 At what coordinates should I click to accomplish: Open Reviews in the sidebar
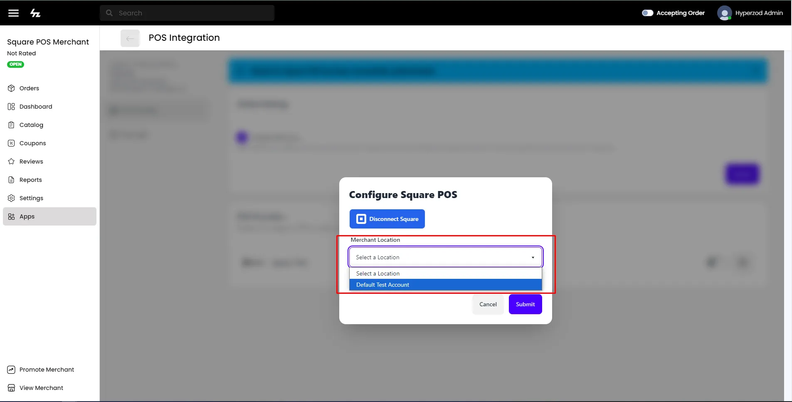49,161
